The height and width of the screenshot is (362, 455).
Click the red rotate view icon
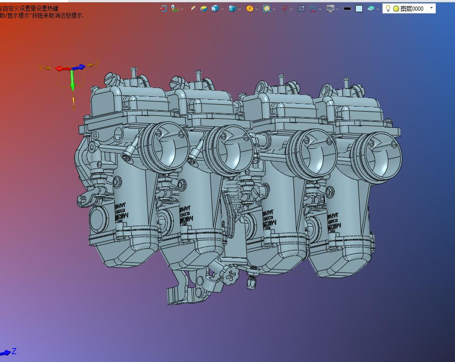[284, 9]
